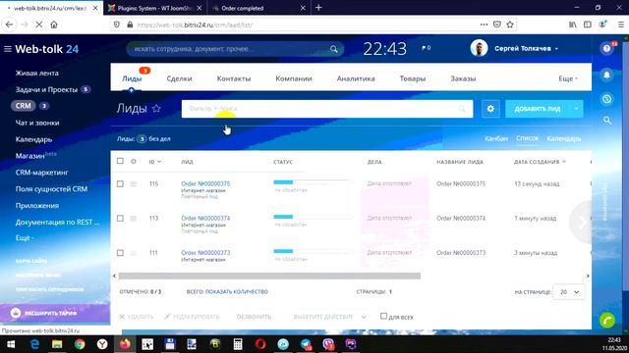Click the employee/document search field
Screen dimensions: 629x353
(235, 49)
